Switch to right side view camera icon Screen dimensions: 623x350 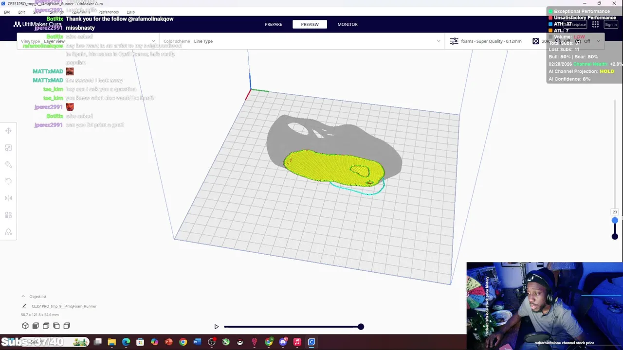pyautogui.click(x=67, y=326)
